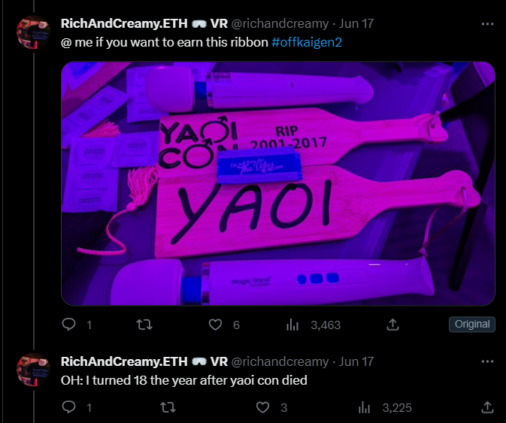The width and height of the screenshot is (506, 423).
Task: Open first tweet's profile avatar
Action: 33,32
